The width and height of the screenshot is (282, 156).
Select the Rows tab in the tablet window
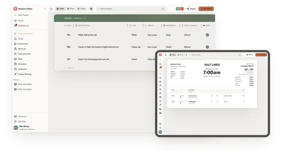tap(180, 55)
